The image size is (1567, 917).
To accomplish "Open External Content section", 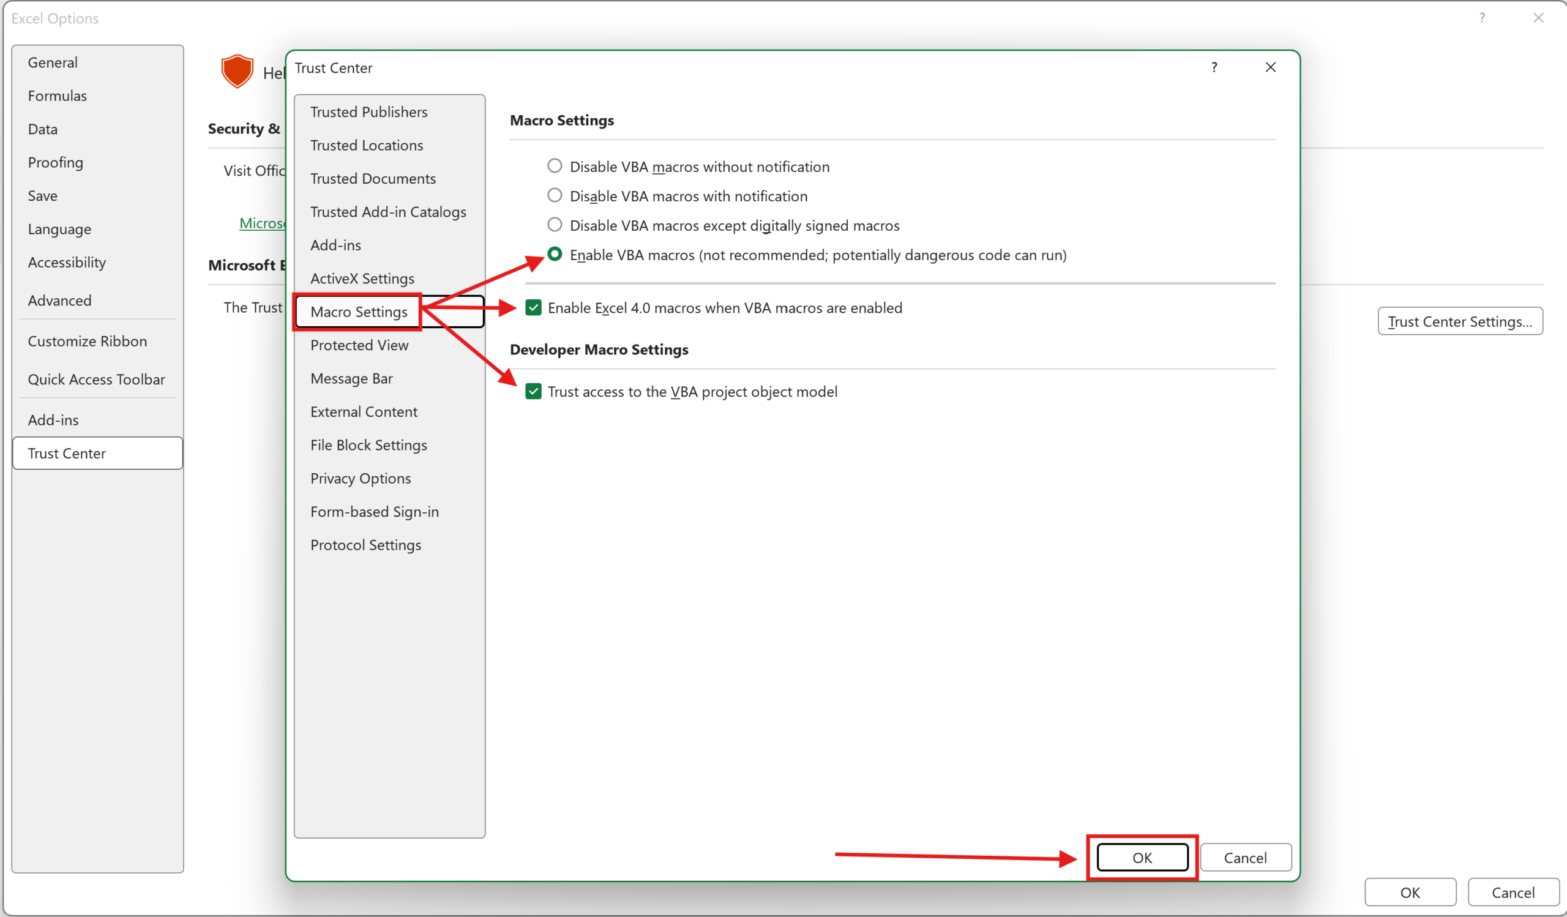I will click(389, 411).
